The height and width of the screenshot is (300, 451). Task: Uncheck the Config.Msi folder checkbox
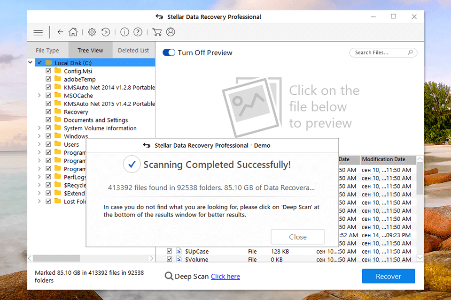click(48, 71)
